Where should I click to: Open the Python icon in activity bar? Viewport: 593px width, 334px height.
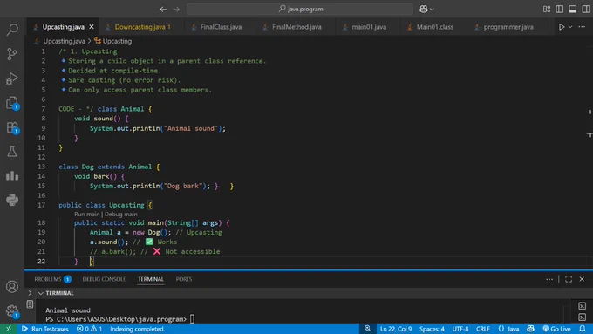[12, 200]
